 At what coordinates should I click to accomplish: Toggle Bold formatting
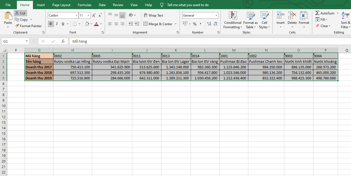pos(51,24)
